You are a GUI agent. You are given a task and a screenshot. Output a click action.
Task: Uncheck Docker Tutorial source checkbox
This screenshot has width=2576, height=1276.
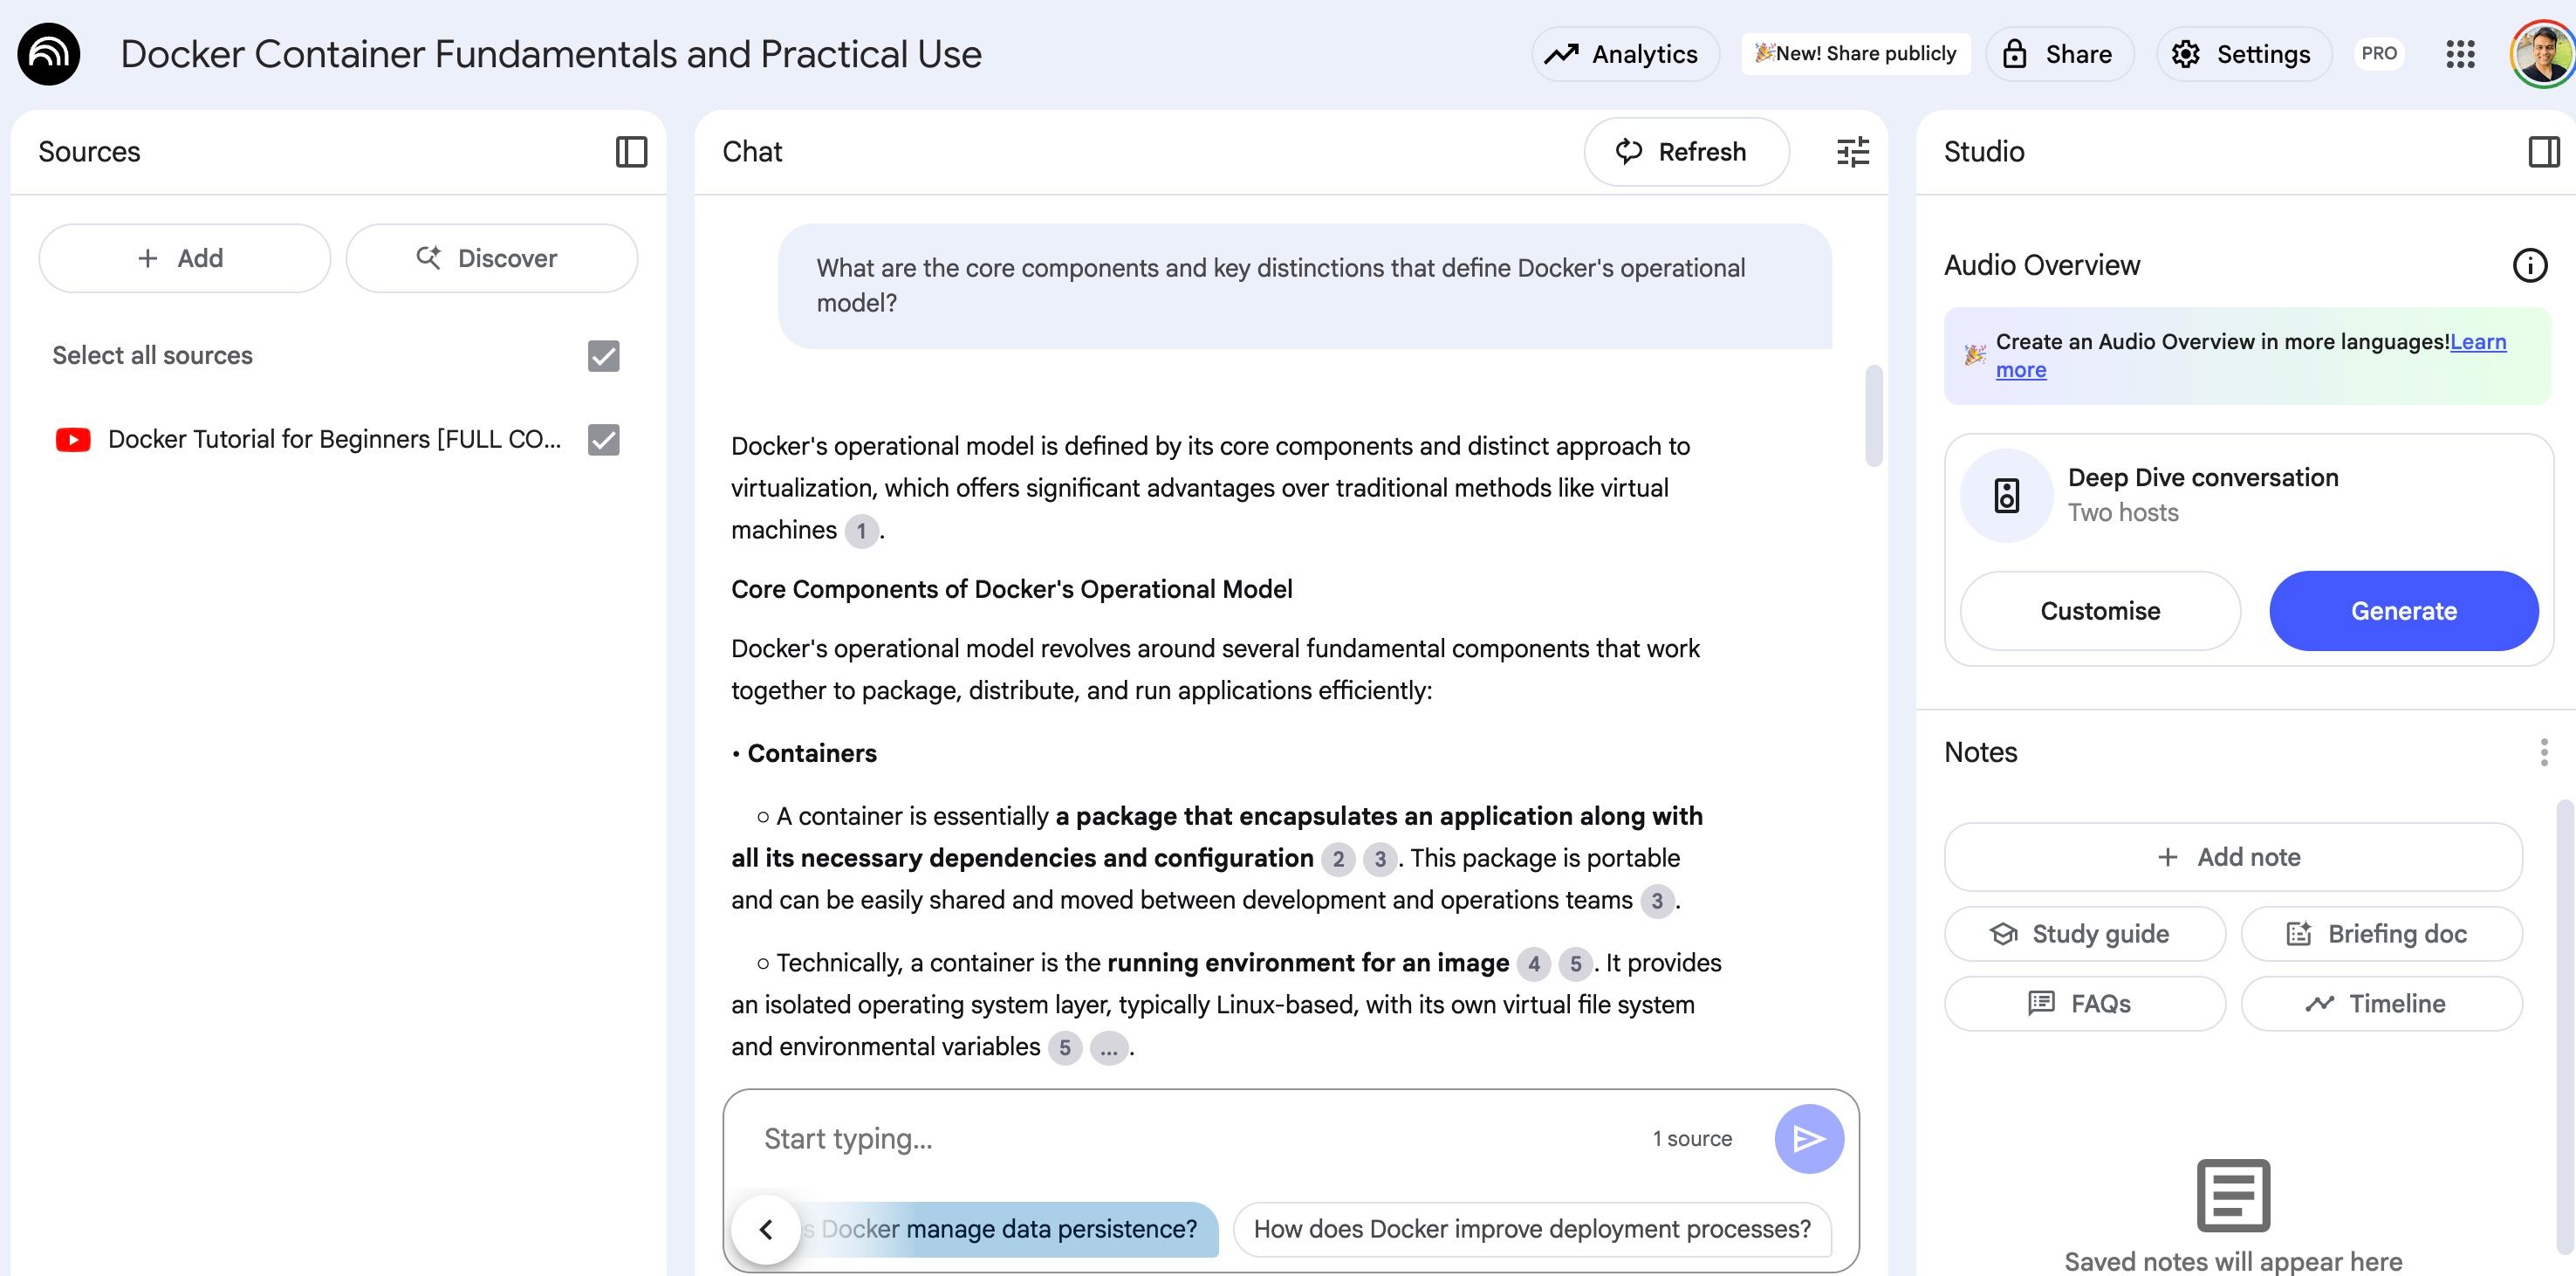point(603,440)
